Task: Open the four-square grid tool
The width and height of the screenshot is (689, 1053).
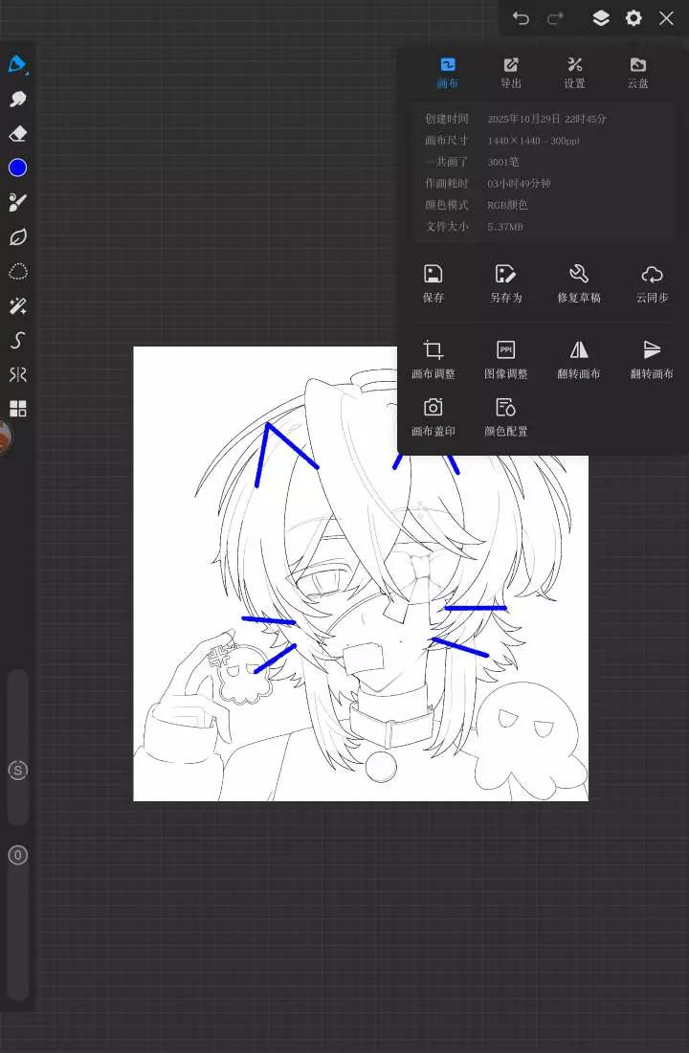Action: coord(17,409)
